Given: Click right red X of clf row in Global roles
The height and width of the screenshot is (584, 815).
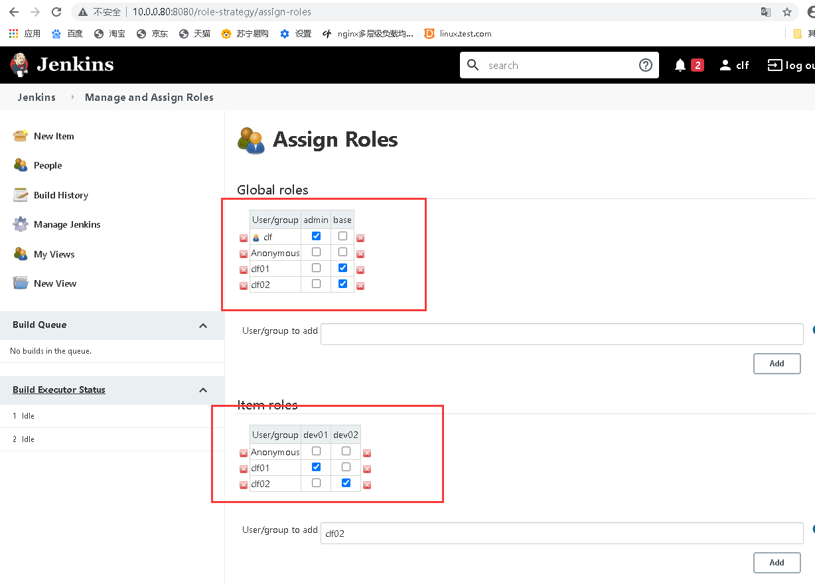Looking at the screenshot, I should coord(360,238).
